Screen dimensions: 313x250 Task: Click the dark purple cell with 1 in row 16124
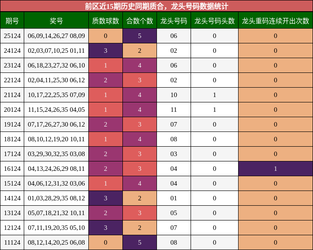click(x=275, y=169)
